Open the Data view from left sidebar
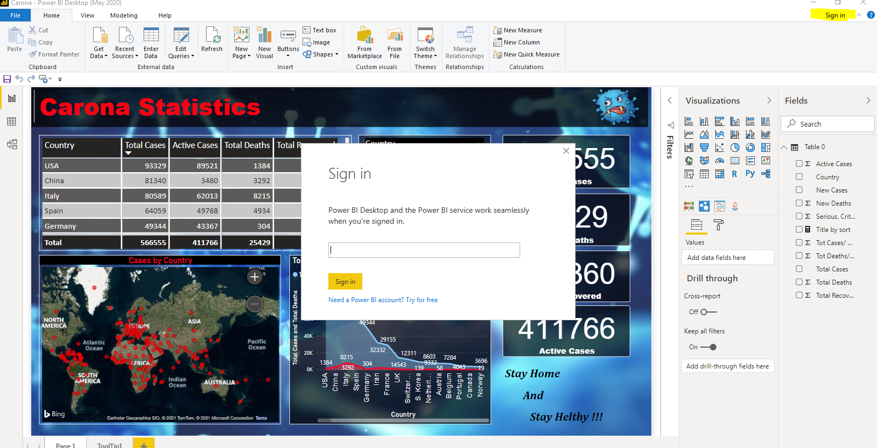 coord(12,121)
